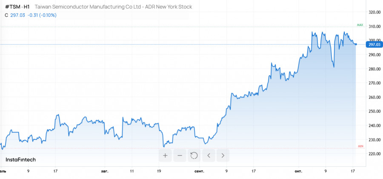Zoom out with the minus button

[180, 155]
